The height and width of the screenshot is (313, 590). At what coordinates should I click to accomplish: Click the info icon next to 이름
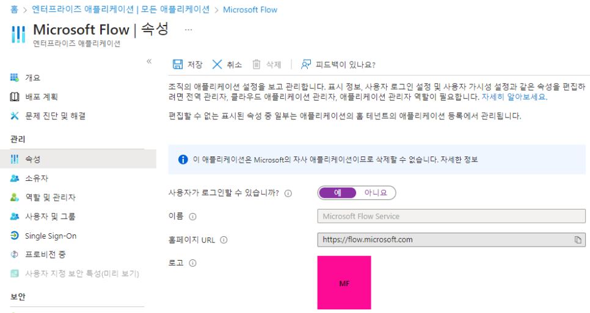[192, 217]
